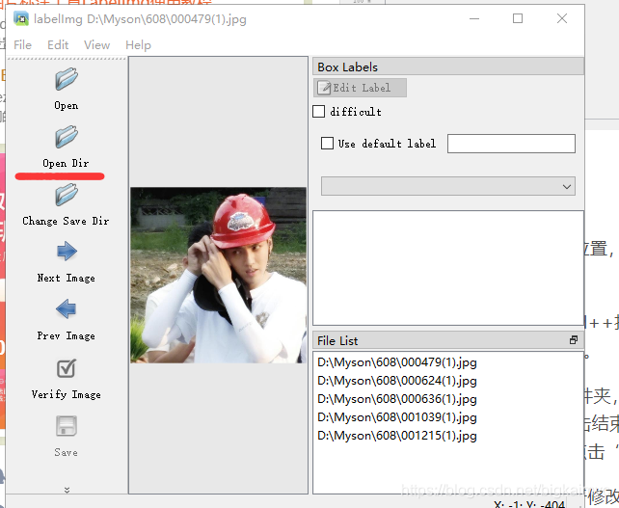
Task: Toggle the difficult checkbox
Action: tap(319, 112)
